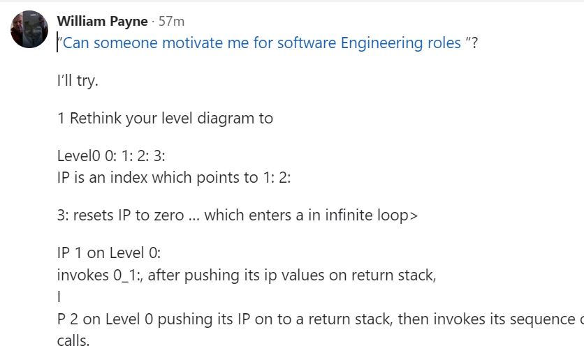The image size is (584, 362).
Task: Click the "invokes 0_1:, after pushing" line
Action: pos(246,276)
